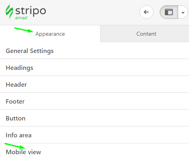Click the green Stripo lightning logo mark
The width and height of the screenshot is (189, 159).
point(9,12)
